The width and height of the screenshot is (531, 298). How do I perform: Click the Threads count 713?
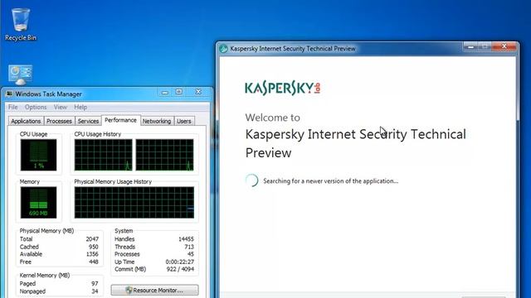tap(189, 247)
